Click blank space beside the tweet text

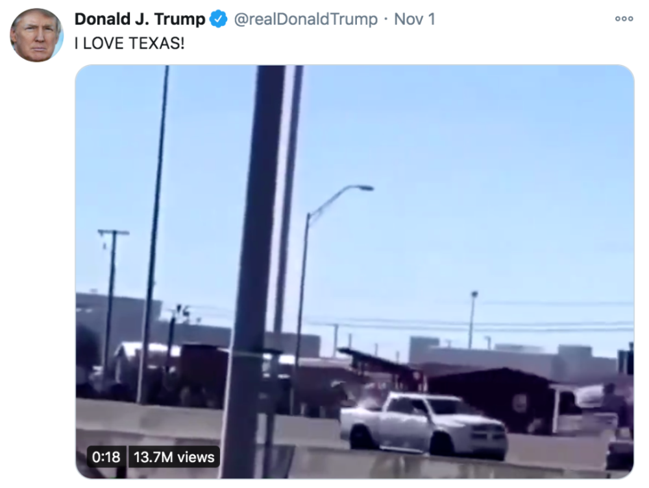pyautogui.click(x=414, y=43)
